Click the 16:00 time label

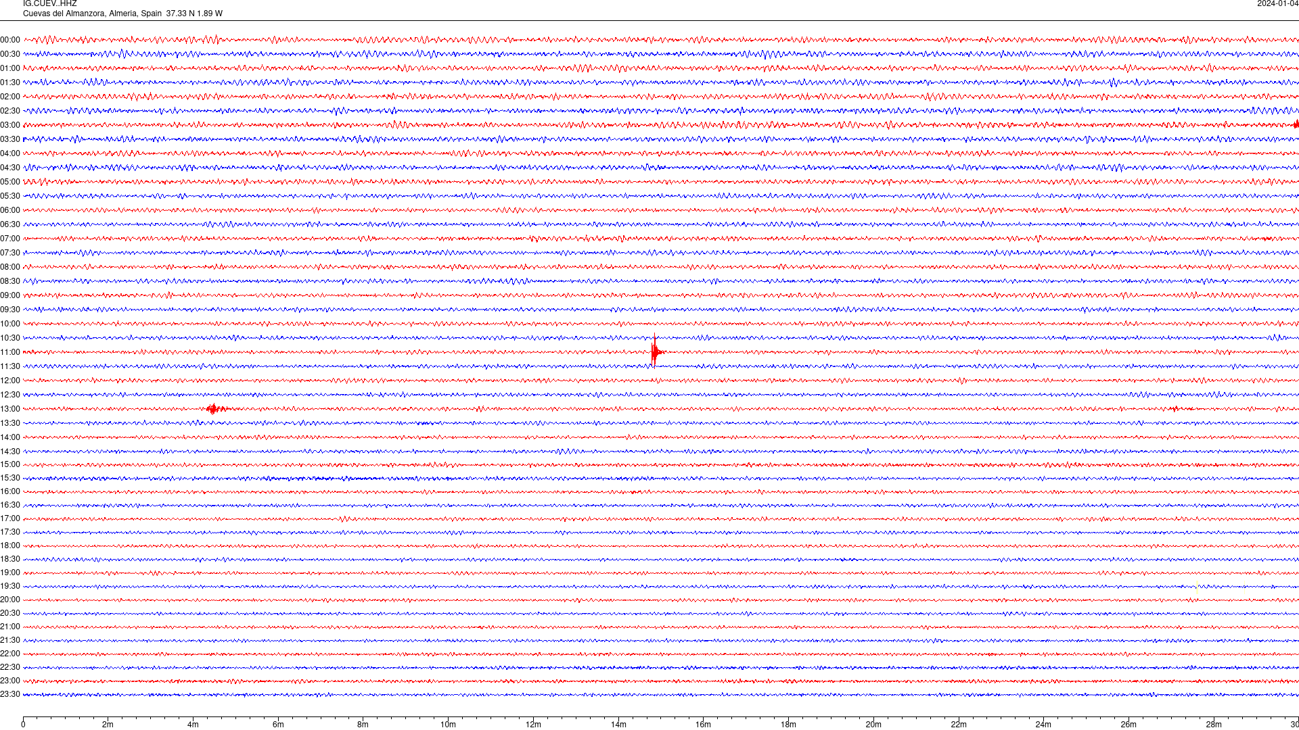[x=10, y=491]
